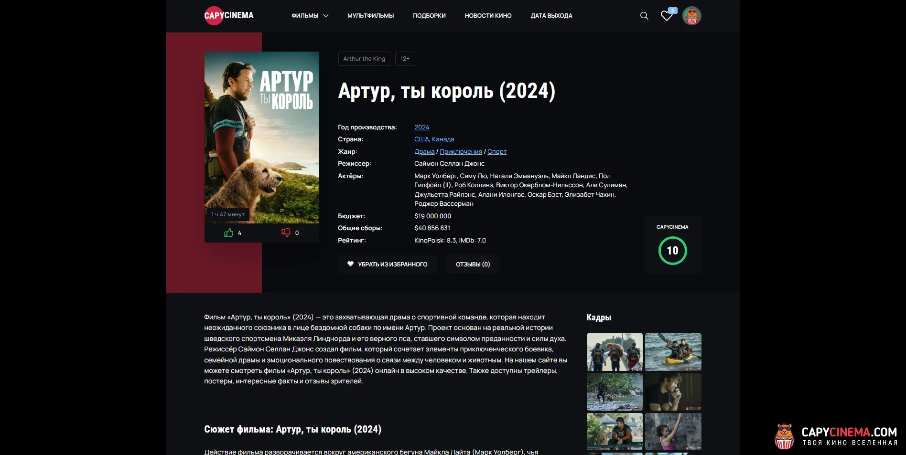Click the Arthur the King tag
906x455 pixels.
click(364, 59)
